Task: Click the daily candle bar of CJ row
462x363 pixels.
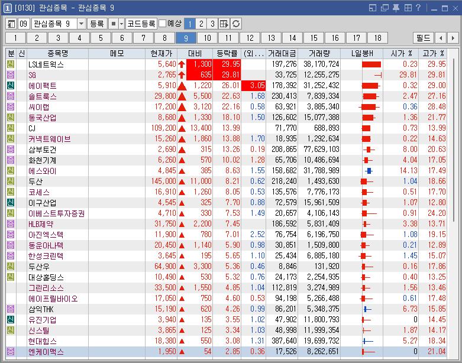Action: [x=366, y=128]
